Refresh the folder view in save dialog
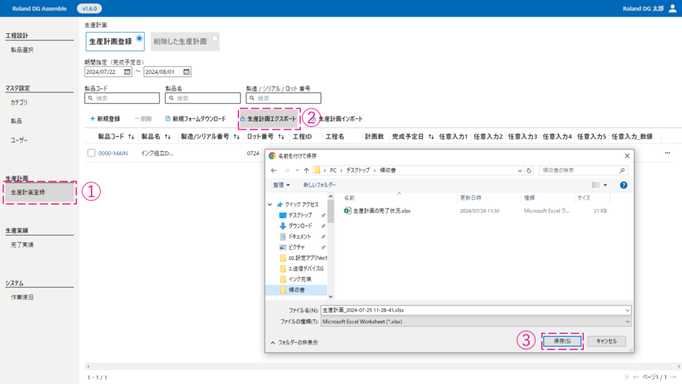 (529, 170)
